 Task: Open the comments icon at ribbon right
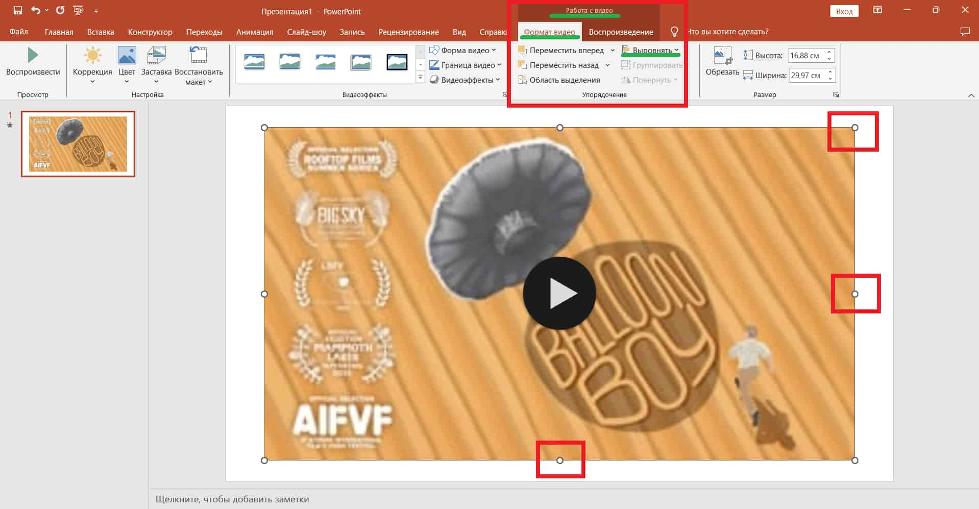pyautogui.click(x=965, y=32)
